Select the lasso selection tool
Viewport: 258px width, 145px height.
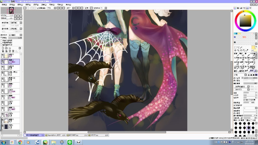coord(238,47)
